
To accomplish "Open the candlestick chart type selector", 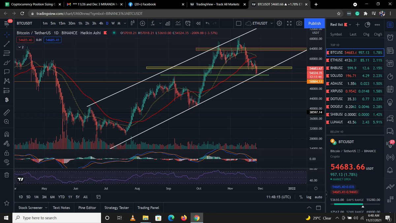I will 133,23.
